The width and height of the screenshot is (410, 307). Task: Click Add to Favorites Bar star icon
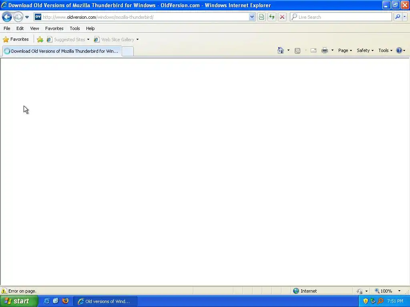pyautogui.click(x=40, y=40)
